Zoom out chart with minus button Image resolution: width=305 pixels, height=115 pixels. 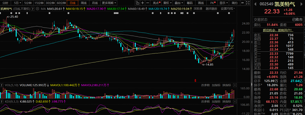point(148,3)
